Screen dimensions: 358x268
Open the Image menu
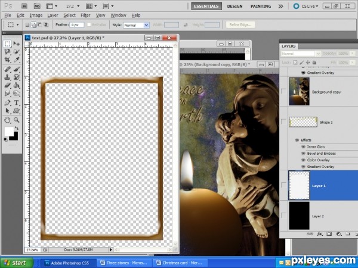(x=36, y=15)
